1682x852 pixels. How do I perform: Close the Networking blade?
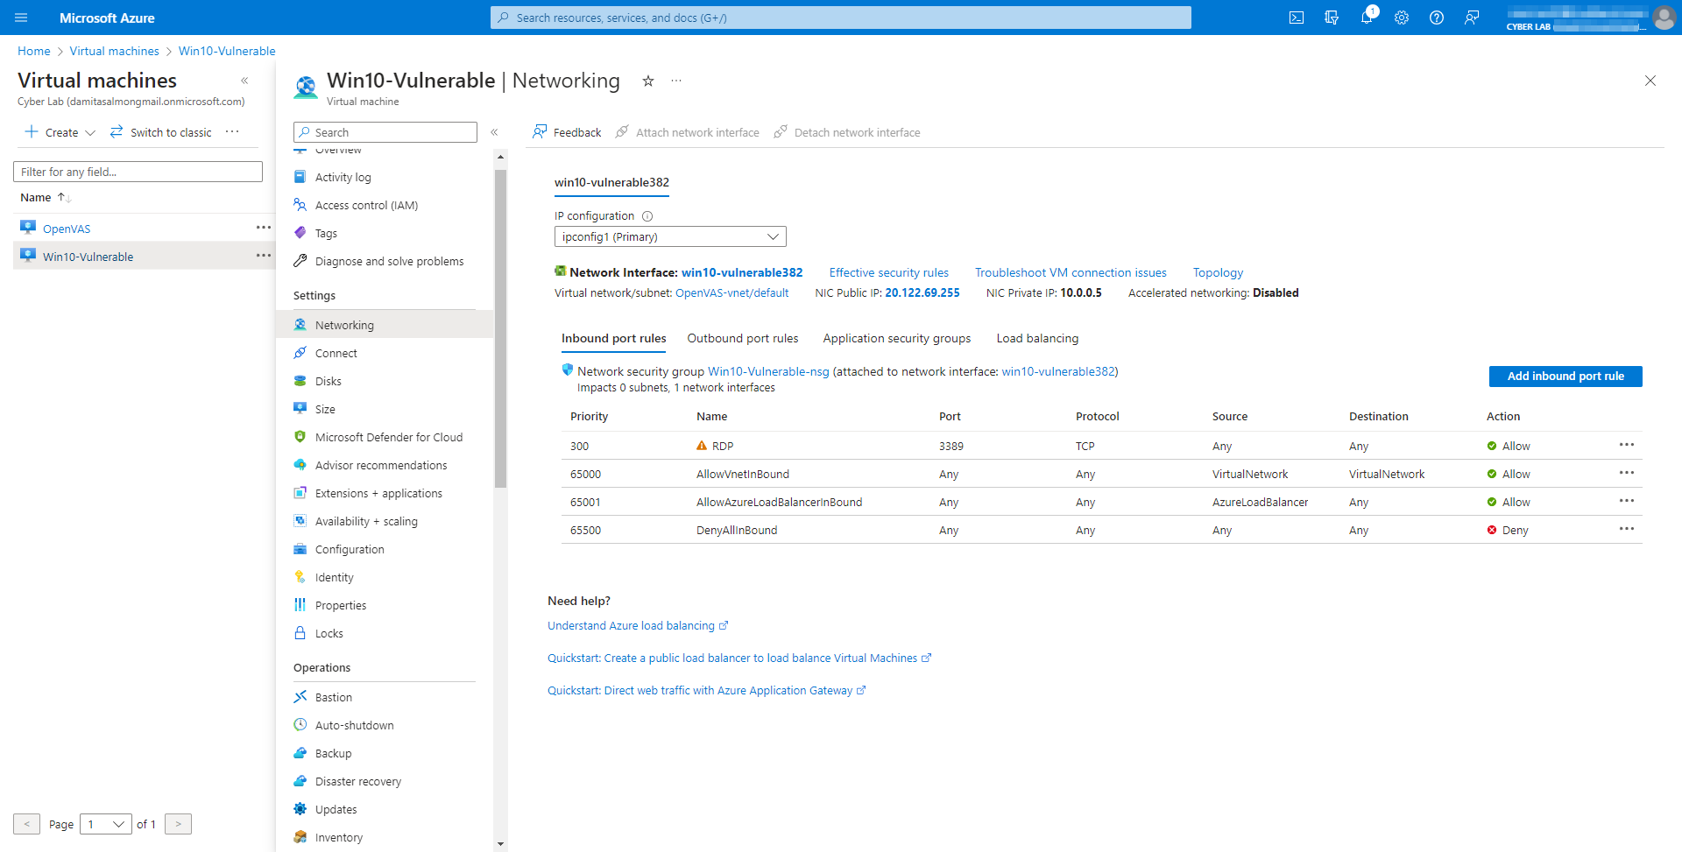click(x=1650, y=81)
